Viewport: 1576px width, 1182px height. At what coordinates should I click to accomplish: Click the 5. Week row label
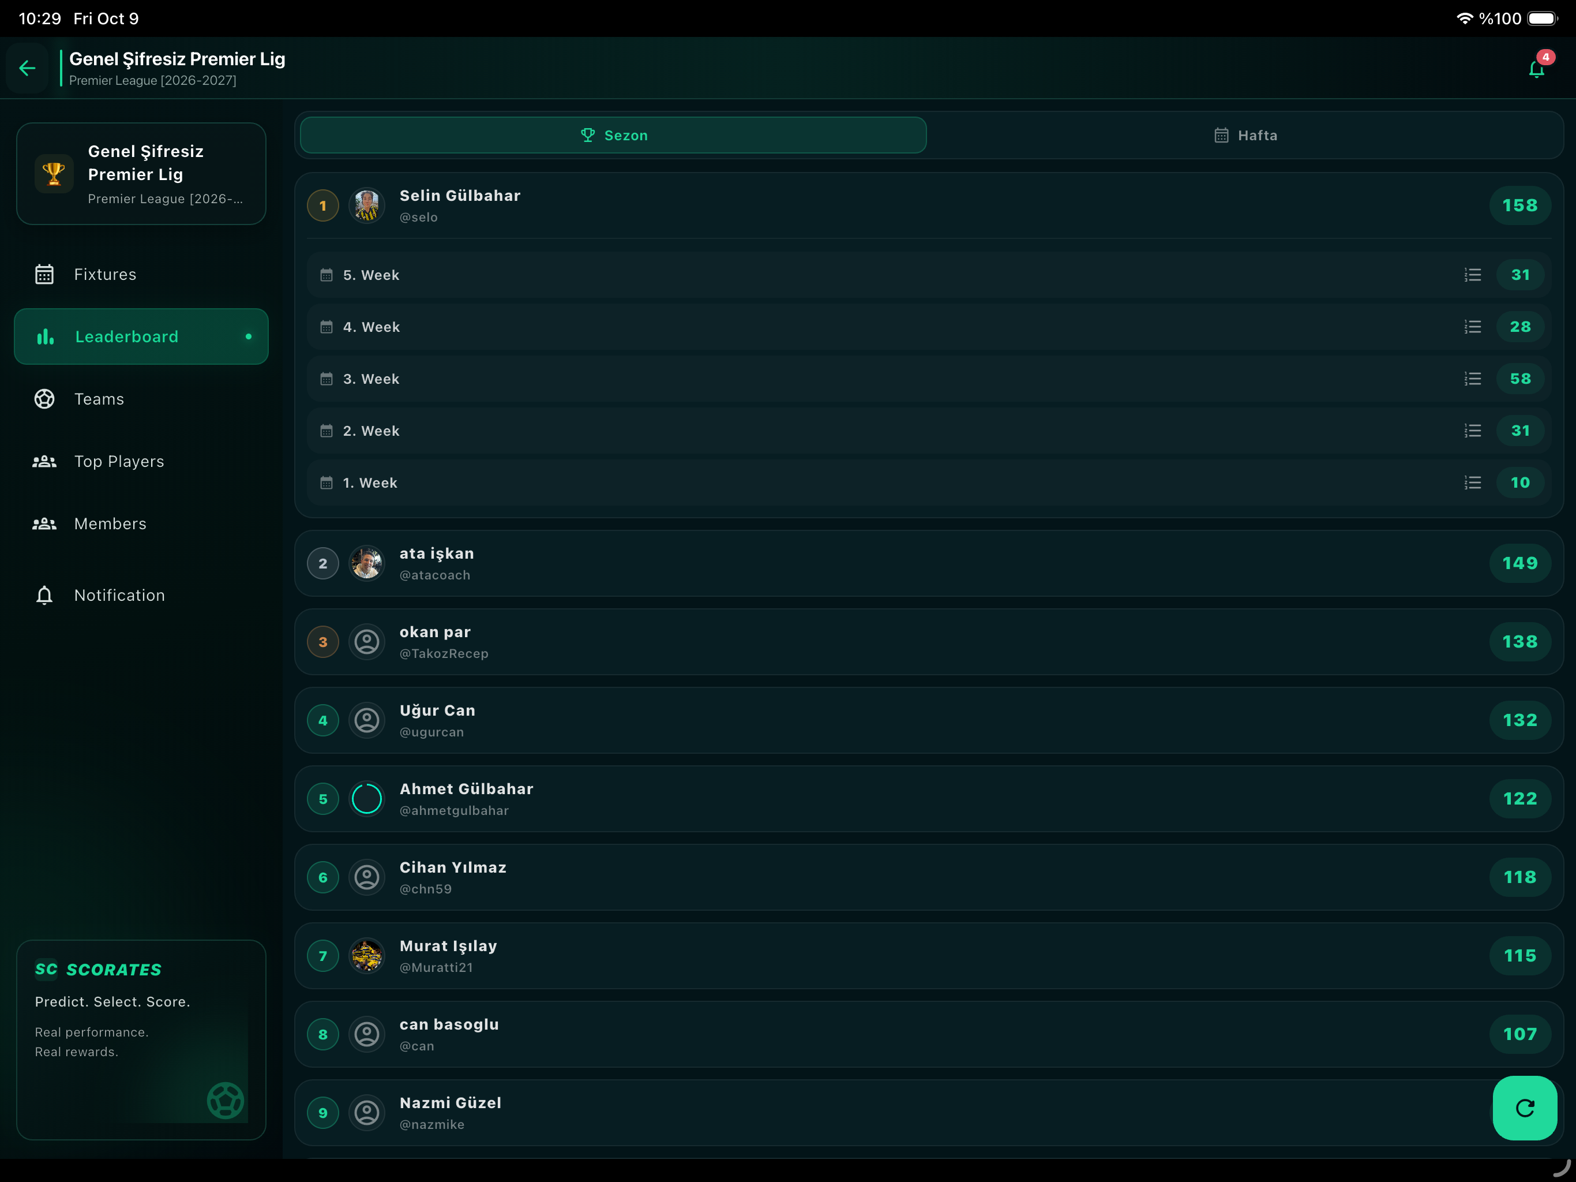pyautogui.click(x=371, y=275)
